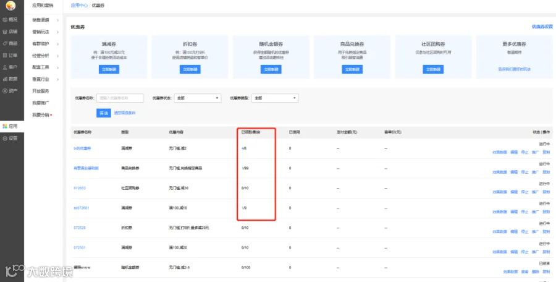Click 编辑 for tx的优惠券 row
The image size is (556, 282).
pyautogui.click(x=514, y=152)
